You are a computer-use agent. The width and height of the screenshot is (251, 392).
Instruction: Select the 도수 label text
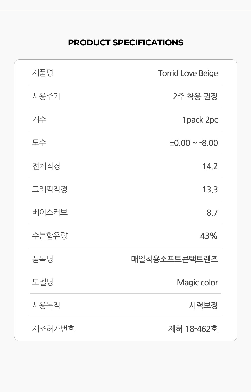(x=39, y=143)
